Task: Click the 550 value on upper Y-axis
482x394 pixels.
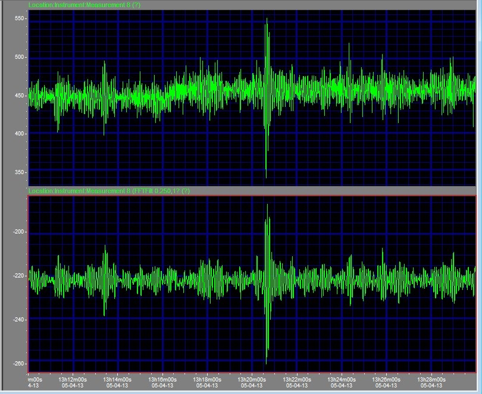Action: click(20, 19)
